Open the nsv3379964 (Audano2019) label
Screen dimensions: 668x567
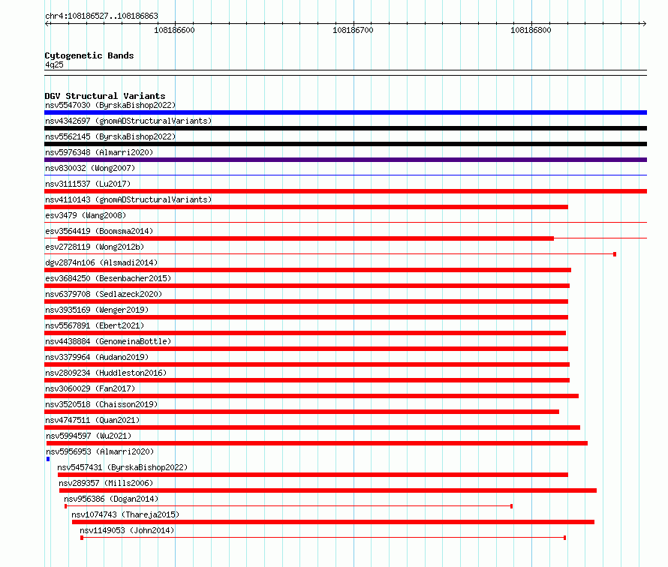pyautogui.click(x=97, y=357)
